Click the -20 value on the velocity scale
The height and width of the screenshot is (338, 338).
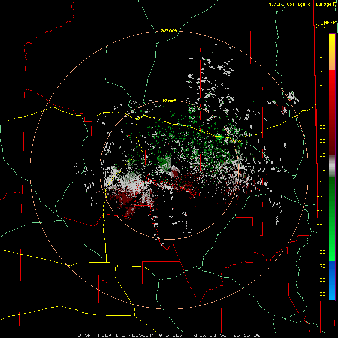pos(321,197)
